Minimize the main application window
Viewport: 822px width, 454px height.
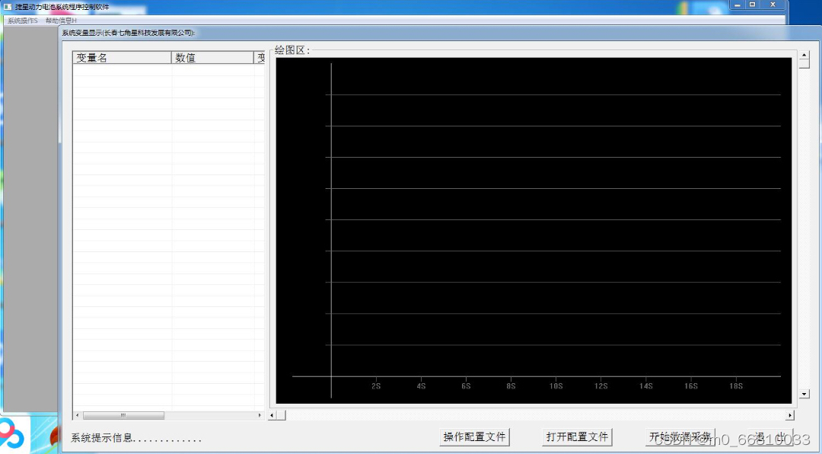point(737,5)
